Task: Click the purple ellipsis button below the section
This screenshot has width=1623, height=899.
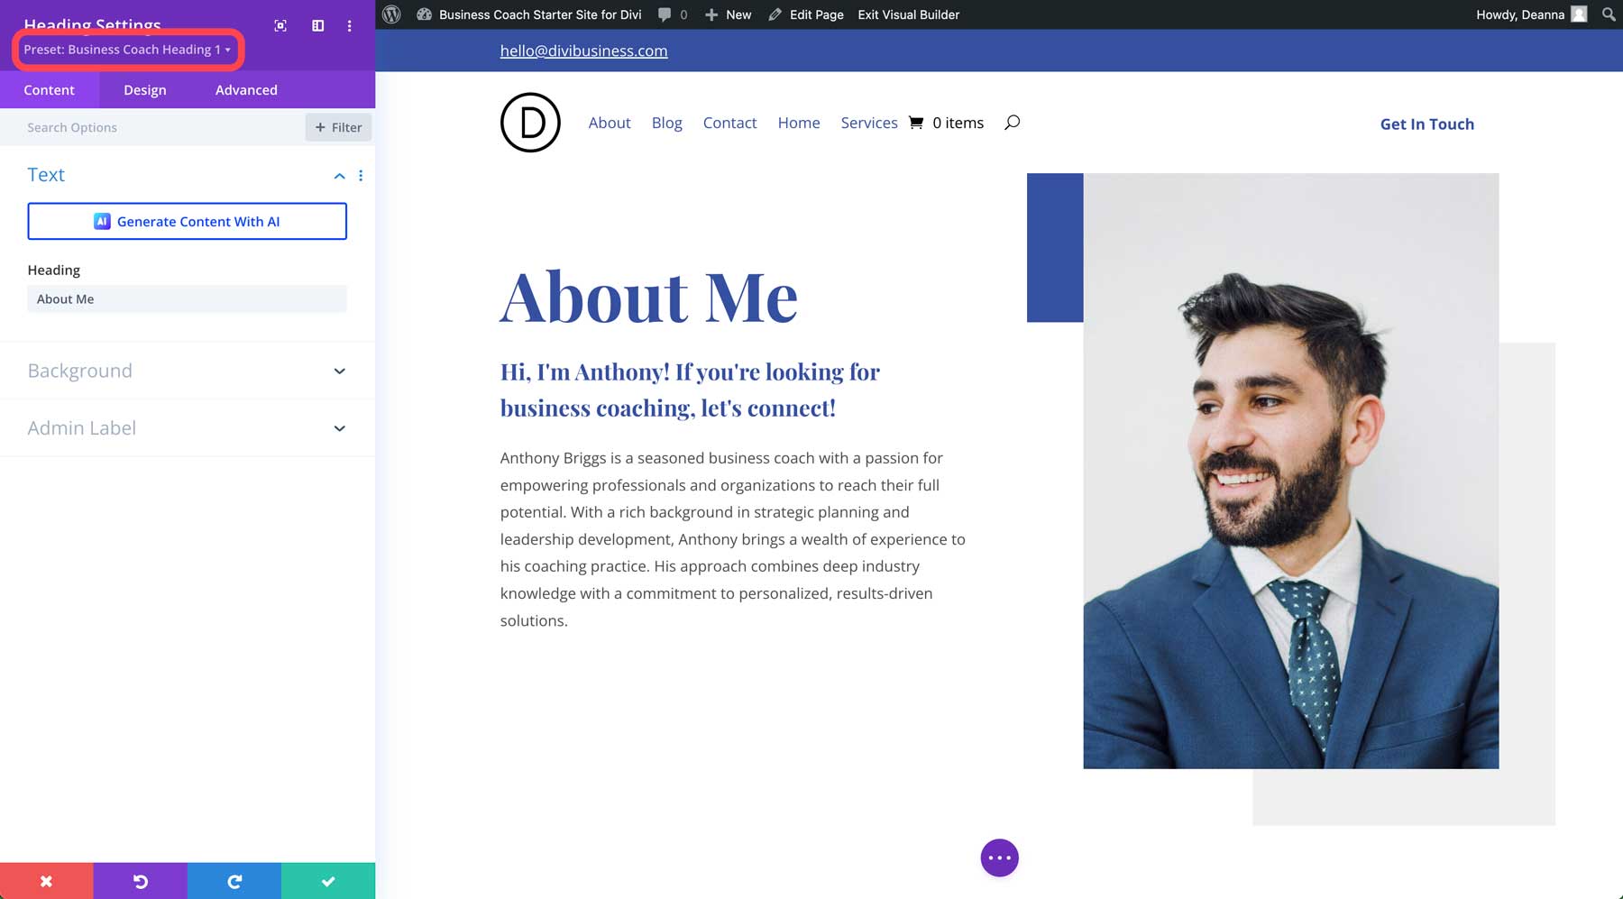Action: [999, 858]
